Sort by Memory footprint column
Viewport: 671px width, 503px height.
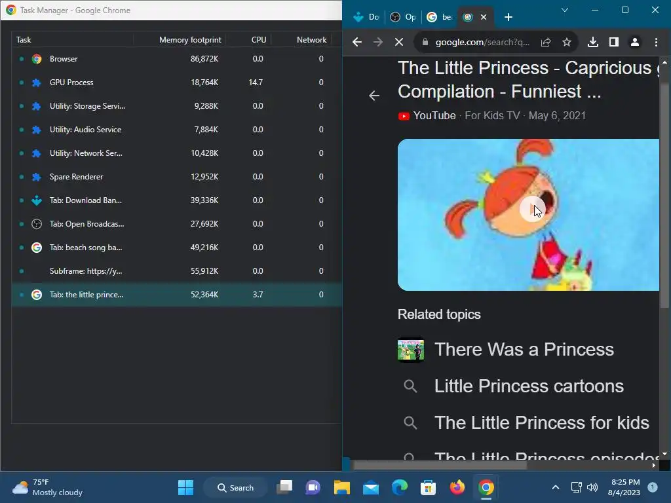pos(180,40)
